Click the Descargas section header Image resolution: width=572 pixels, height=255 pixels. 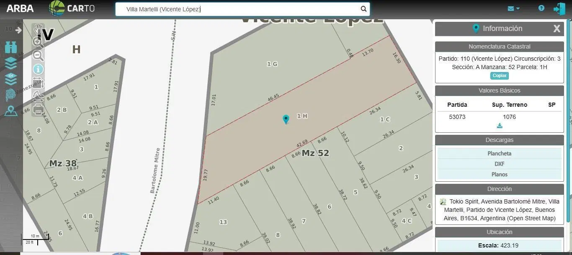pyautogui.click(x=499, y=140)
